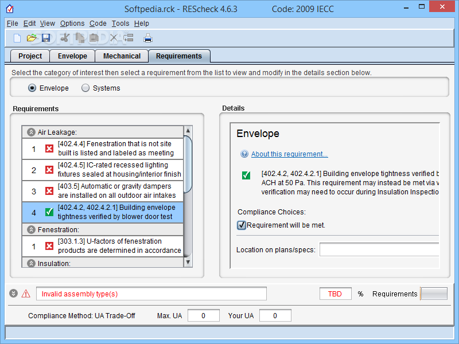459x344 pixels.
Task: Select requirement [402.4.2, 402.4.2.1] Building envelope tightness
Action: pyautogui.click(x=103, y=212)
